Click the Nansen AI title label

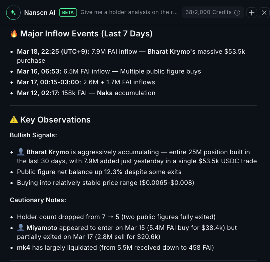point(40,13)
